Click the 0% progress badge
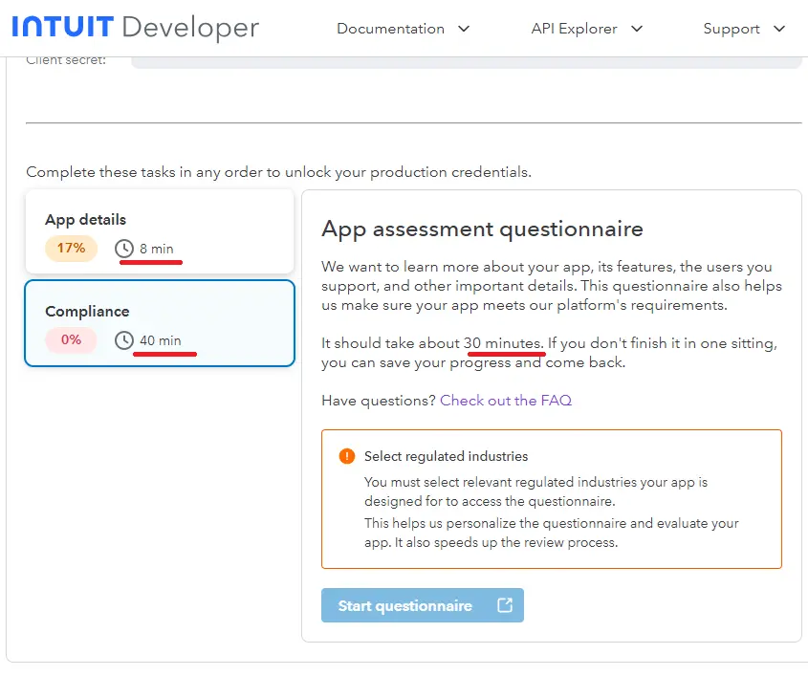Viewport: 808px width, 676px height. click(x=71, y=340)
